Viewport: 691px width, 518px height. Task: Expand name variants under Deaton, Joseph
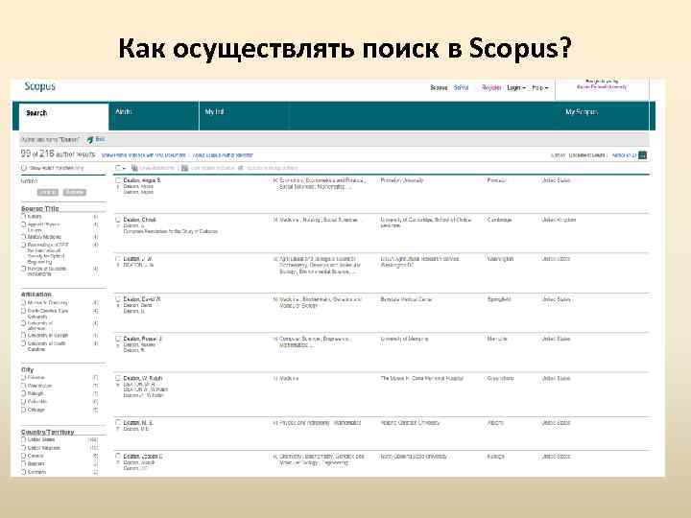pyautogui.click(x=118, y=463)
